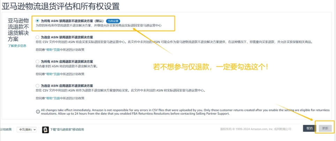Open 帮助页面 link under 为选定 ASIN 启用 option

52,99
